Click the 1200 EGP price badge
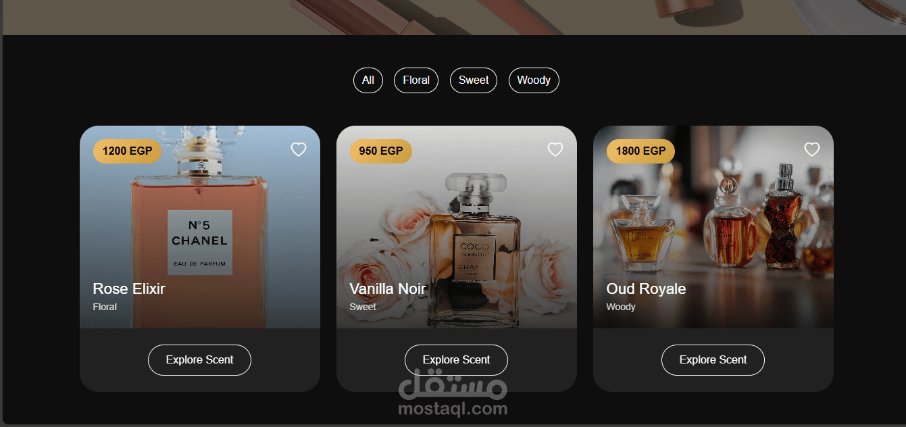Image resolution: width=906 pixels, height=427 pixels. coord(128,151)
